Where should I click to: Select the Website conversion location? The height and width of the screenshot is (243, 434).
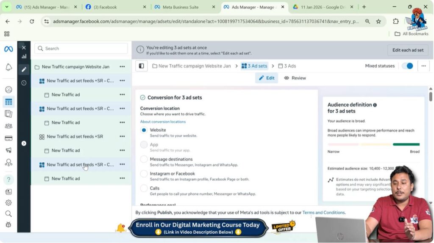click(144, 130)
